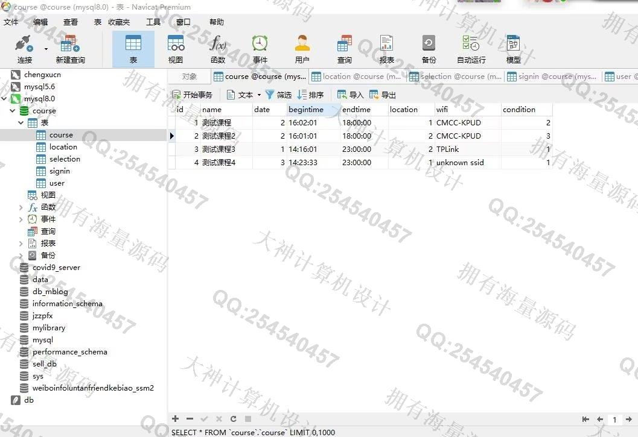Click the 连接 (Connection) toolbar icon
This screenshot has height=437, width=638.
[x=24, y=49]
